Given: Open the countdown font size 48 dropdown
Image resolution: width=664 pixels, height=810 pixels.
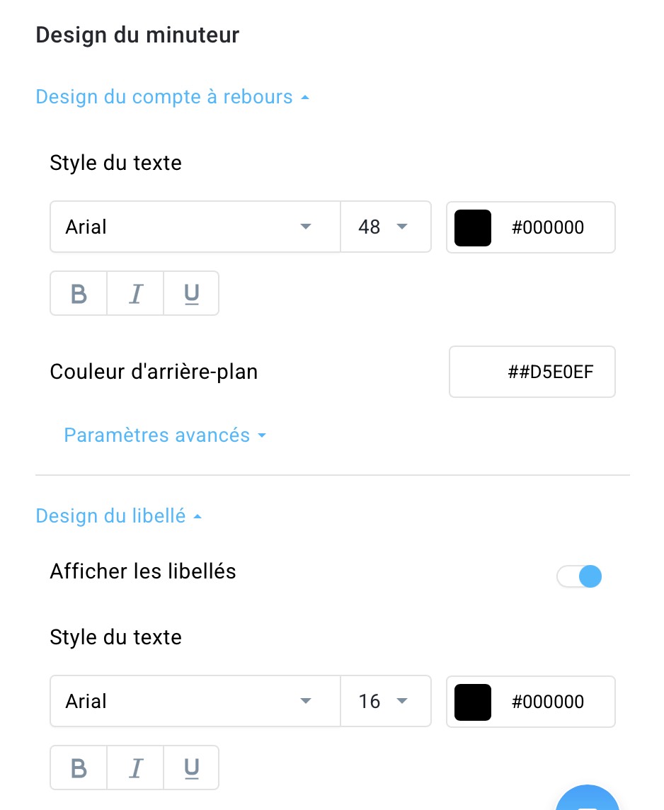Looking at the screenshot, I should (386, 227).
